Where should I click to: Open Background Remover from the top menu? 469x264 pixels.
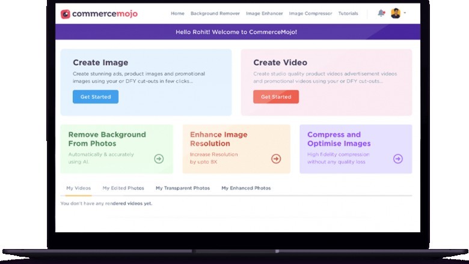point(215,13)
